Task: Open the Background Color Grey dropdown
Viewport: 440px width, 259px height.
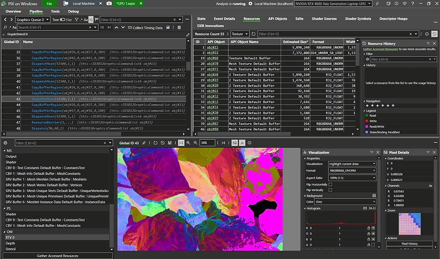Action: click(346, 202)
